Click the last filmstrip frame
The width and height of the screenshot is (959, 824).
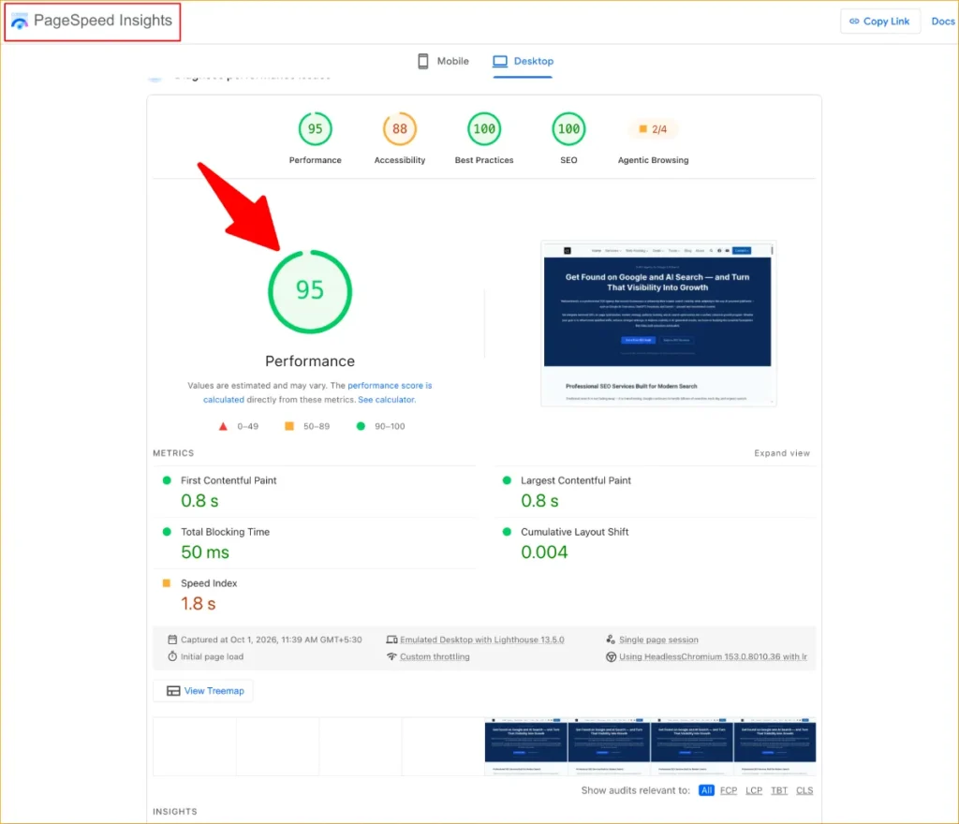tap(775, 747)
